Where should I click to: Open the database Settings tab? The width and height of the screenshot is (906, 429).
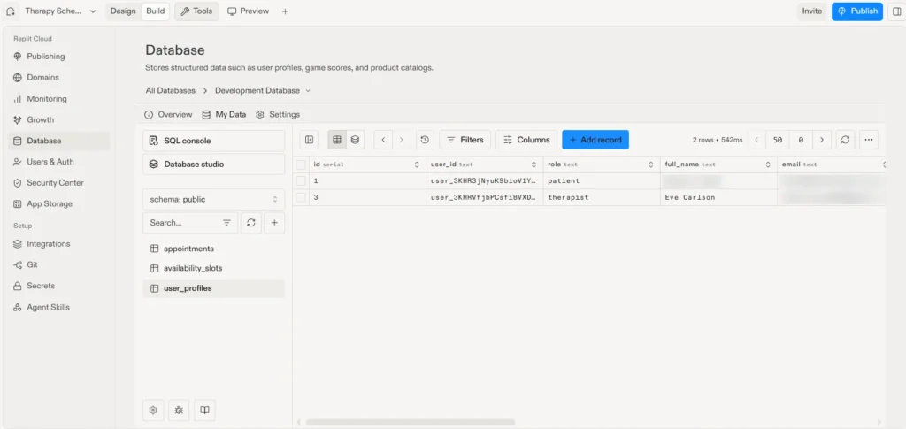click(278, 114)
